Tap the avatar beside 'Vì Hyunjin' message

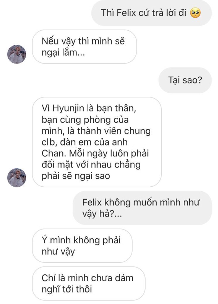coord(17,178)
